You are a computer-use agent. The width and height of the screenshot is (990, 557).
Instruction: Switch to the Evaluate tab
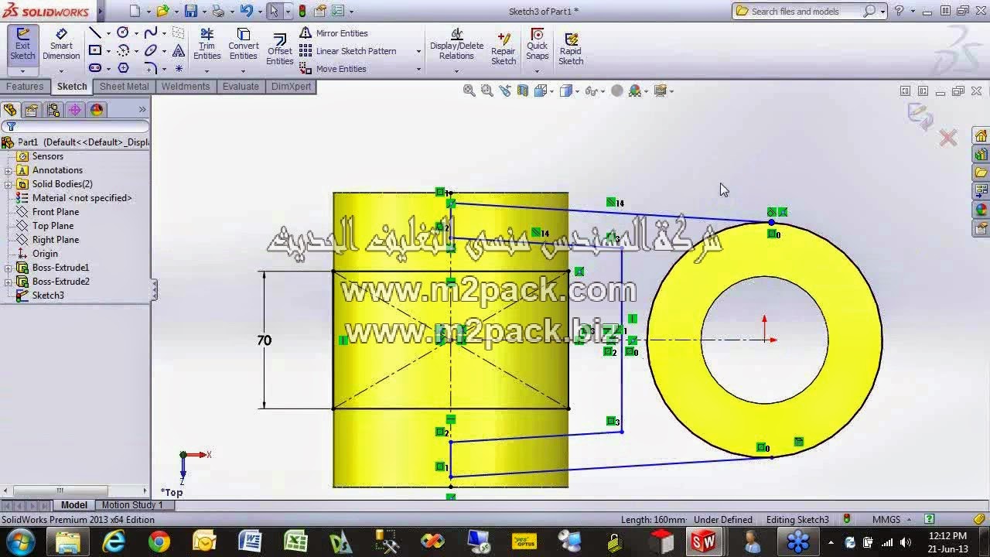point(241,87)
